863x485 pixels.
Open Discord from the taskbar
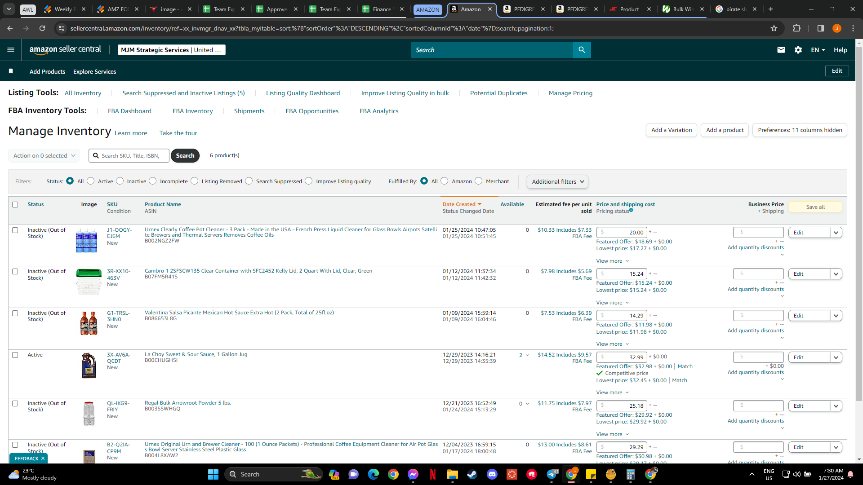click(492, 474)
